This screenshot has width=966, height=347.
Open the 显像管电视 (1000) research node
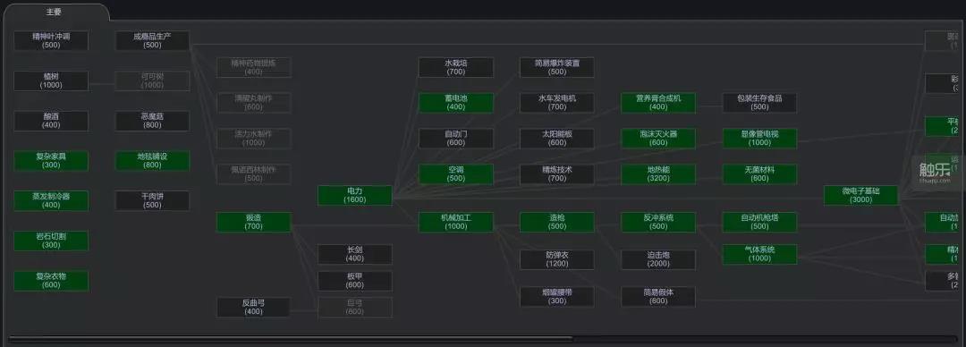pyautogui.click(x=759, y=138)
